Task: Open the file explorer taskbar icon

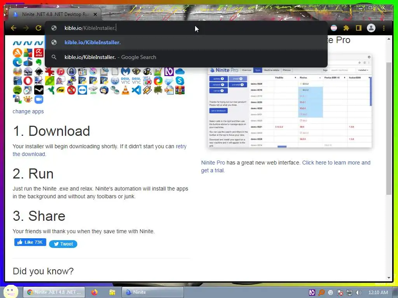Action: pos(112,292)
